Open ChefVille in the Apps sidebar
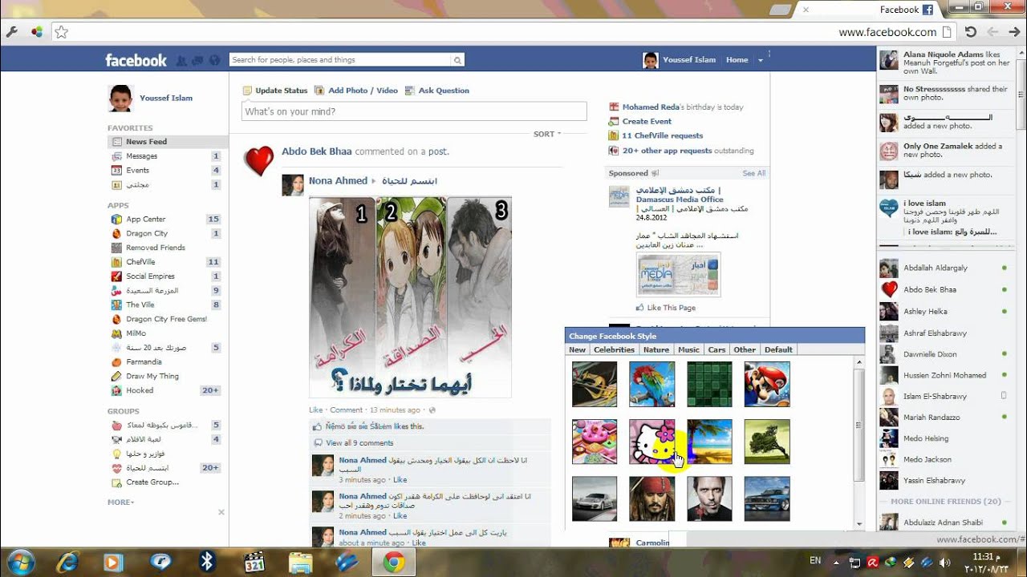The image size is (1027, 577). pos(140,262)
